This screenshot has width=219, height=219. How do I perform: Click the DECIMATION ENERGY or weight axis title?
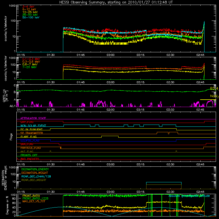4,178
